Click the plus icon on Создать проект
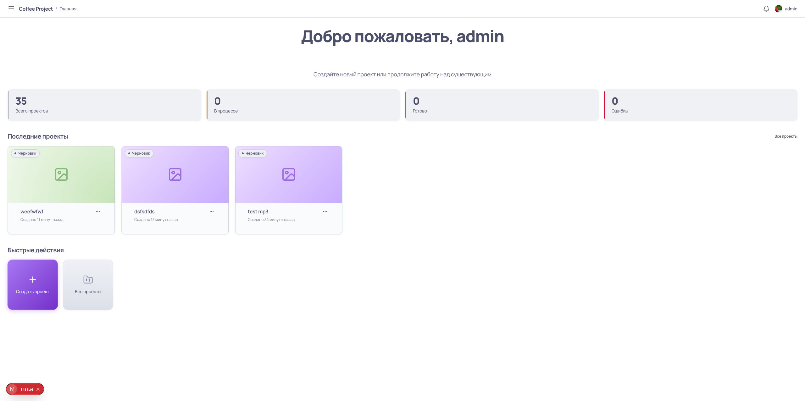Viewport: 805px width, 401px height. 33,280
